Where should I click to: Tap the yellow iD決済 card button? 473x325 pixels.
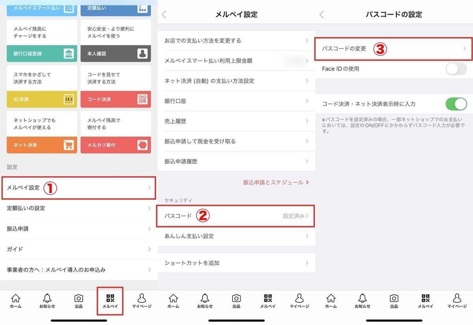coord(42,99)
